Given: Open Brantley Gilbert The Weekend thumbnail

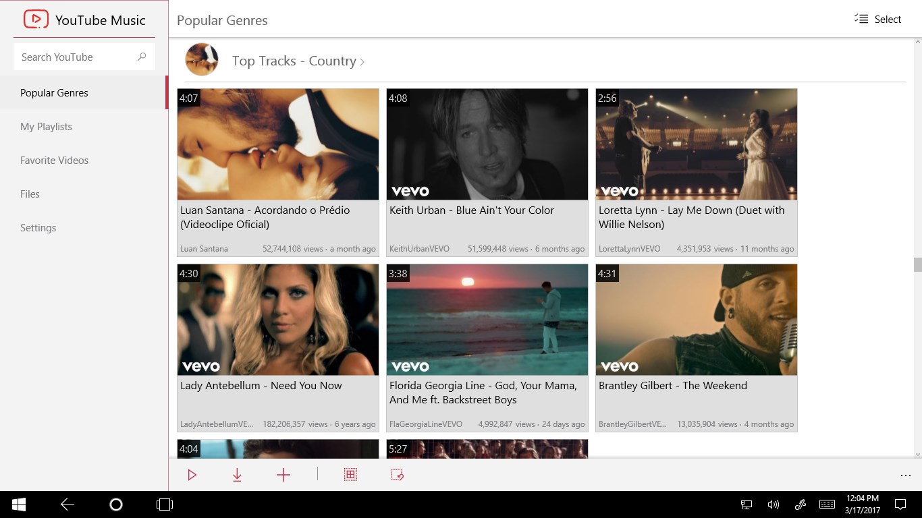Looking at the screenshot, I should pyautogui.click(x=697, y=320).
